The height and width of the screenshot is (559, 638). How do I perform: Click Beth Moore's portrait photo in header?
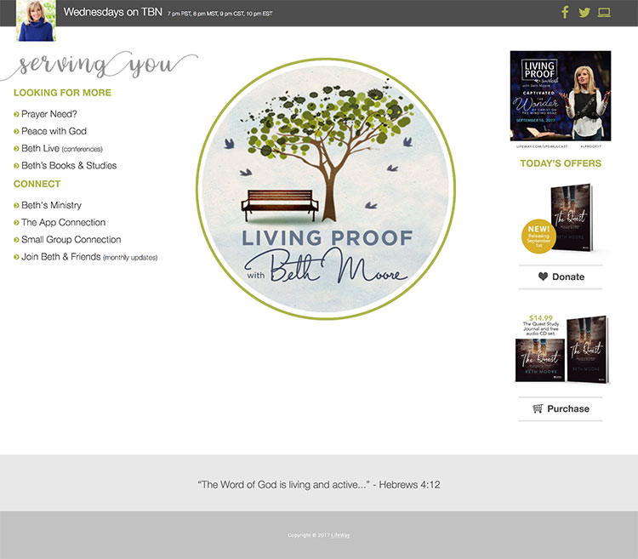pyautogui.click(x=36, y=20)
